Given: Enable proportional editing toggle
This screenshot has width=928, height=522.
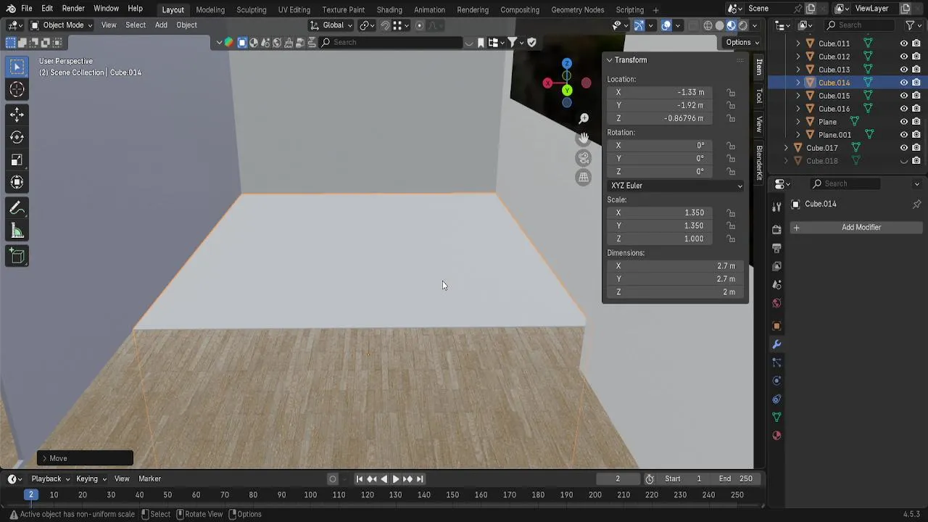Looking at the screenshot, I should pos(419,25).
